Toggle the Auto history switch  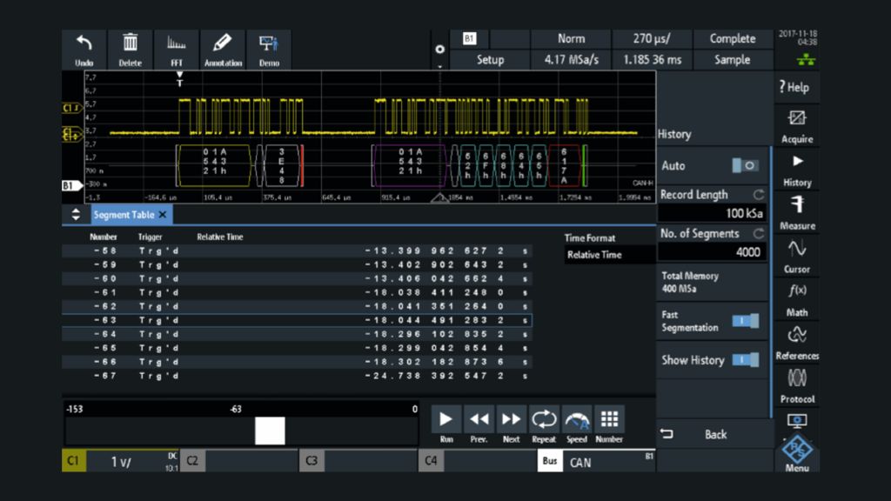pyautogui.click(x=746, y=166)
